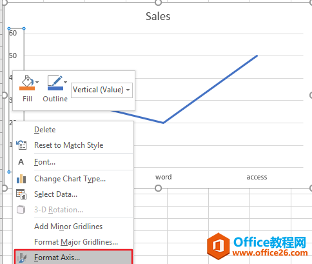Click the Change Chart Type bar icon
This screenshot has width=312, height=264.
point(21,179)
